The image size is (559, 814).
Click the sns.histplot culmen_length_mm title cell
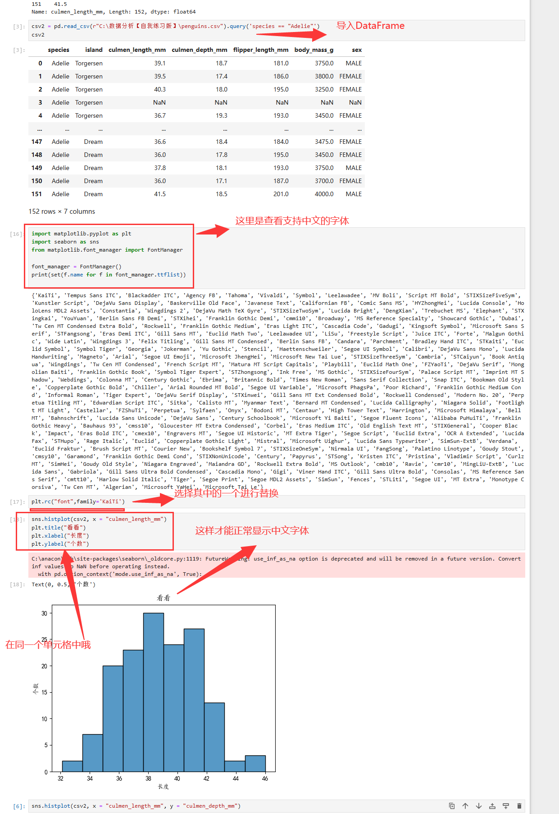pyautogui.click(x=277, y=531)
